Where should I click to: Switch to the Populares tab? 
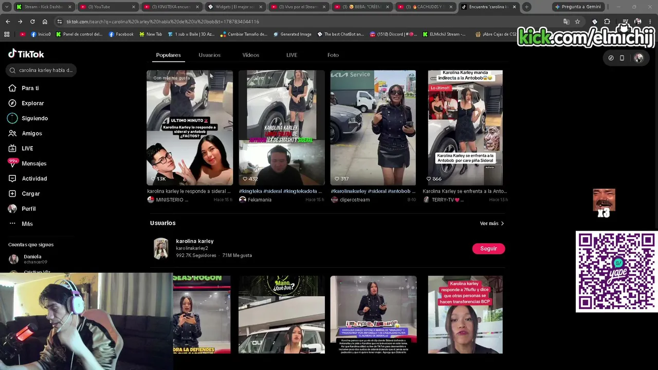coord(169,55)
